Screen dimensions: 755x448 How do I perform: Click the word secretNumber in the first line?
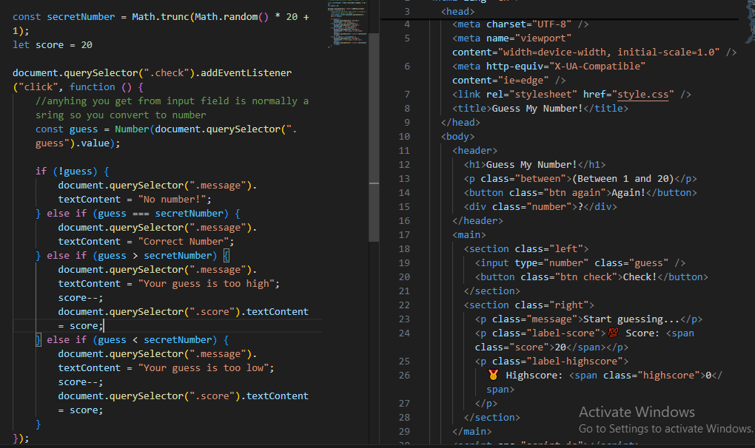[x=81, y=17]
